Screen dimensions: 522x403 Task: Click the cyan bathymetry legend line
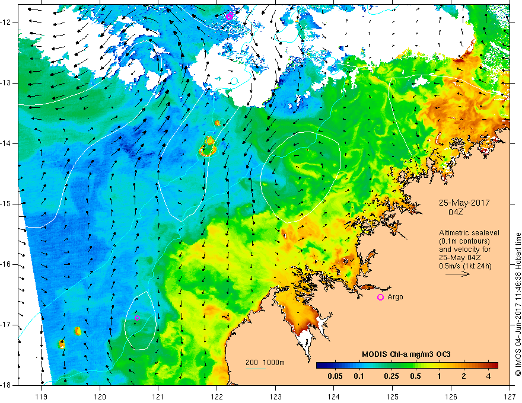pos(256,369)
